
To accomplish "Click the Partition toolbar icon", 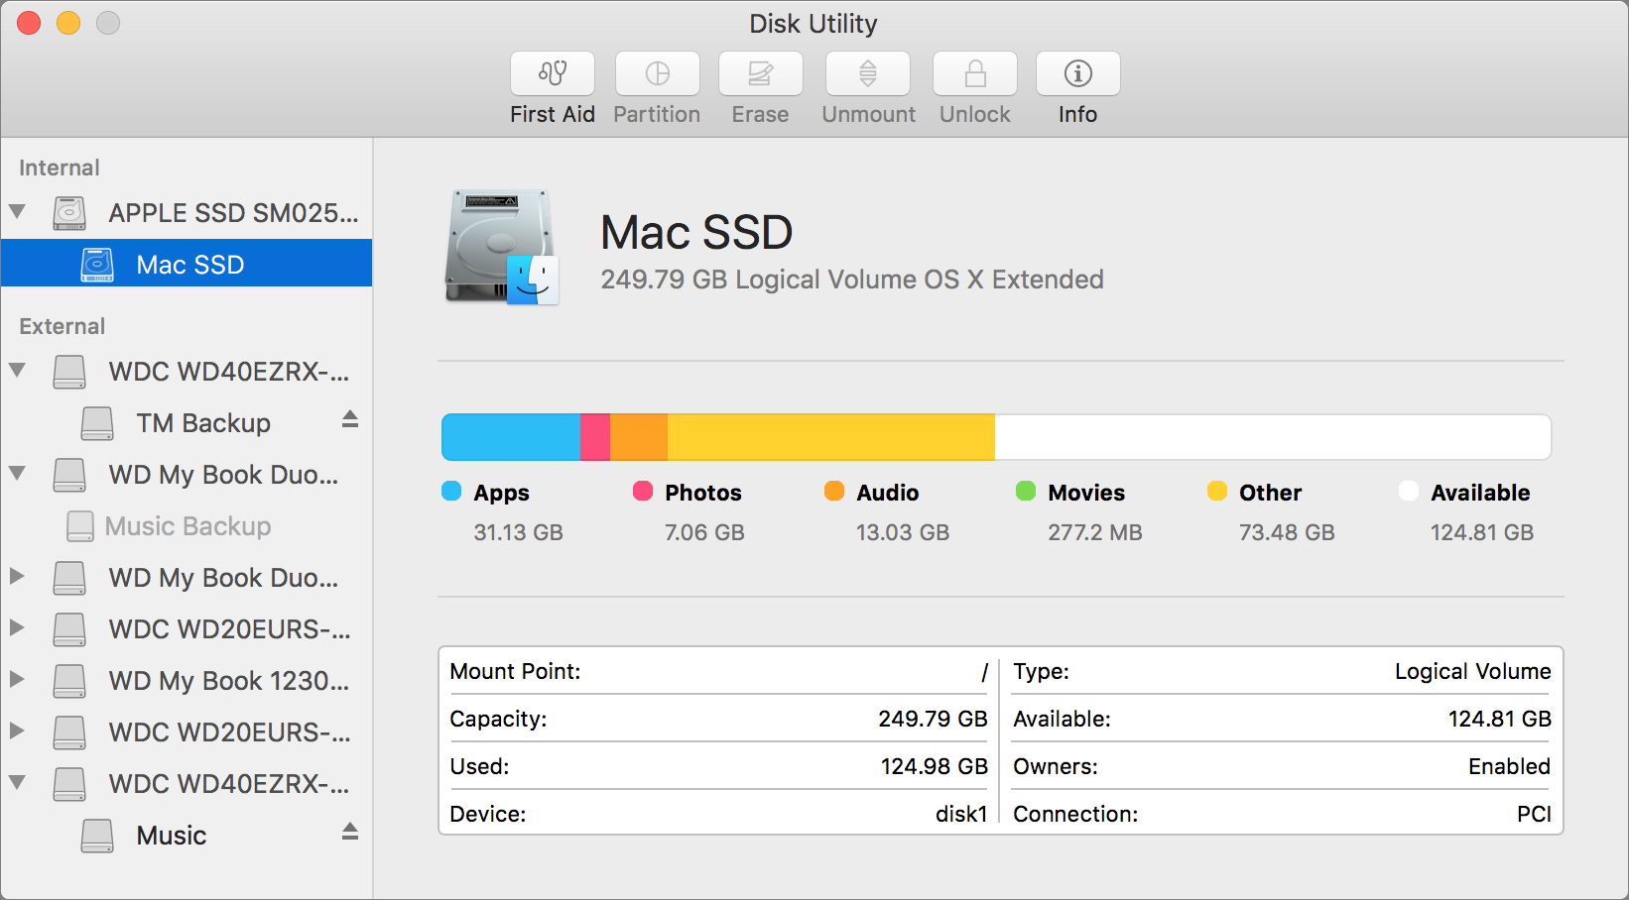I will point(657,73).
